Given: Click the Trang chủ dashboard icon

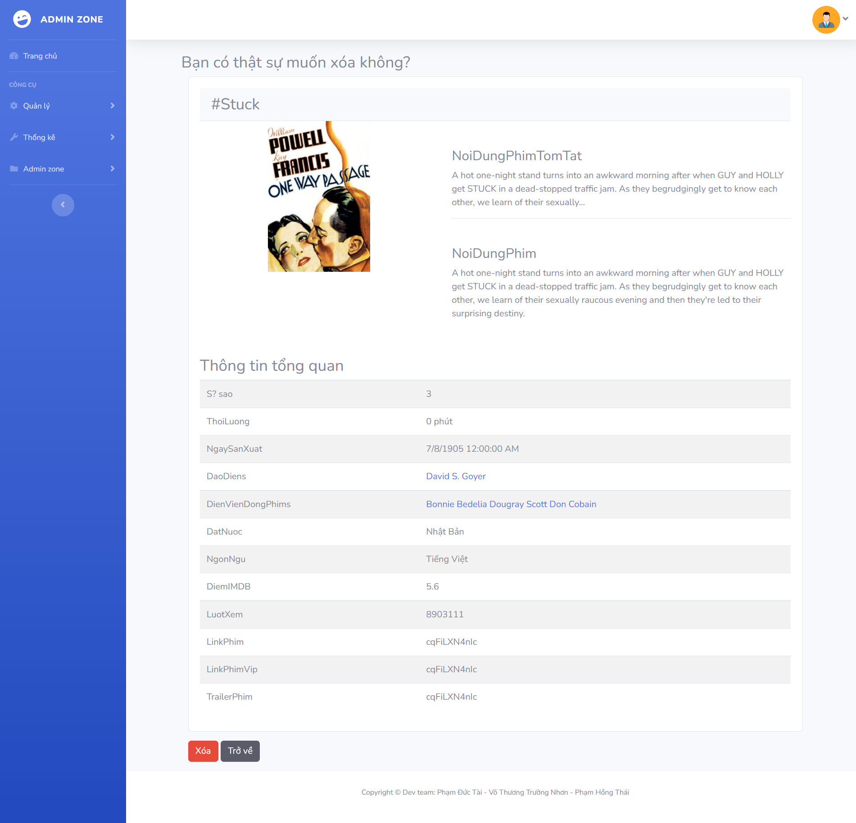Looking at the screenshot, I should point(14,56).
